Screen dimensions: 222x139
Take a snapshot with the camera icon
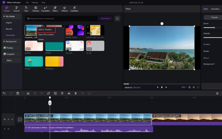click(x=189, y=87)
